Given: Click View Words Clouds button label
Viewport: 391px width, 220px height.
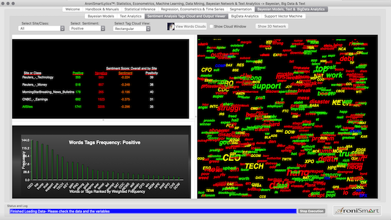Looking at the screenshot, I should [x=191, y=26].
